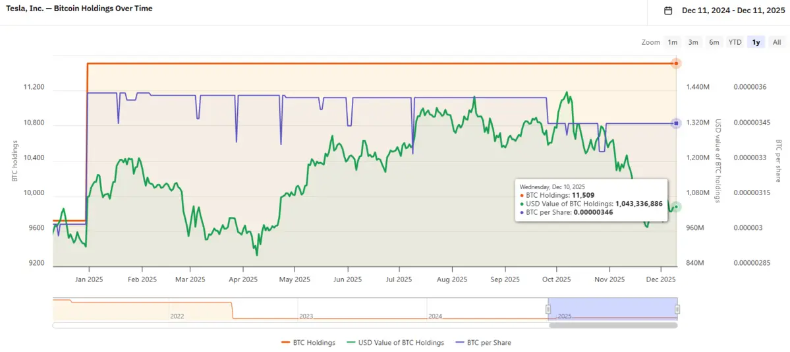Select the 1m zoom range
This screenshot has height=352, width=790.
672,42
